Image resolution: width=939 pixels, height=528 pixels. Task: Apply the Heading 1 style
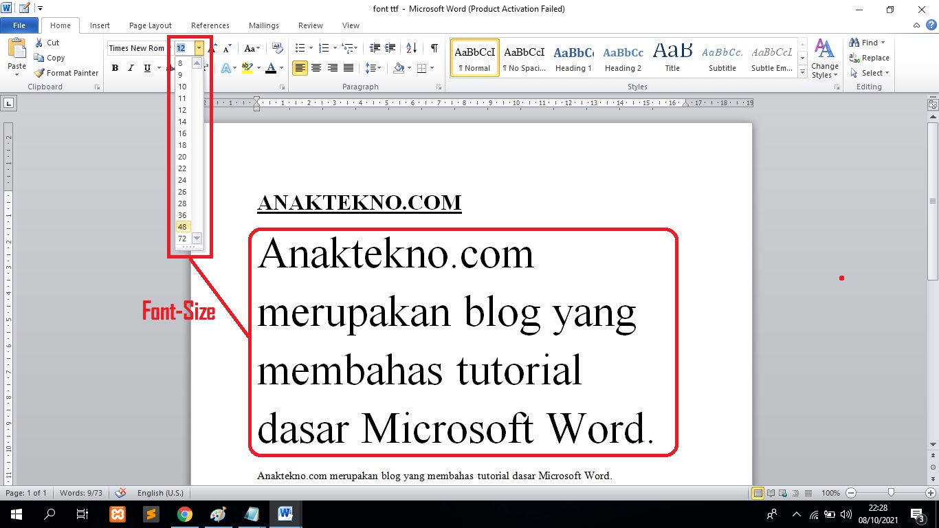coord(574,58)
